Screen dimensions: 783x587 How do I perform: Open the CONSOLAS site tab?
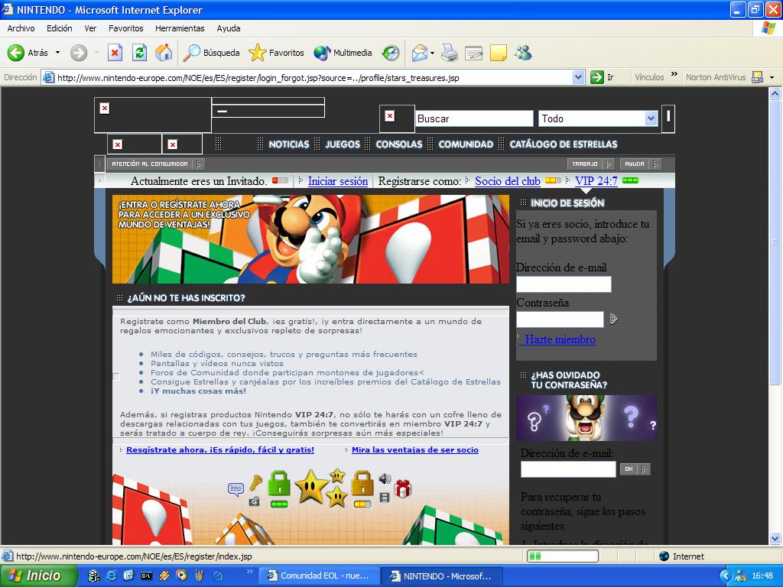399,144
